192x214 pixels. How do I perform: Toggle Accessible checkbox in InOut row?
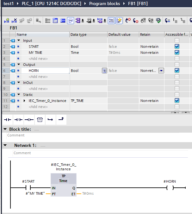coord(177,83)
